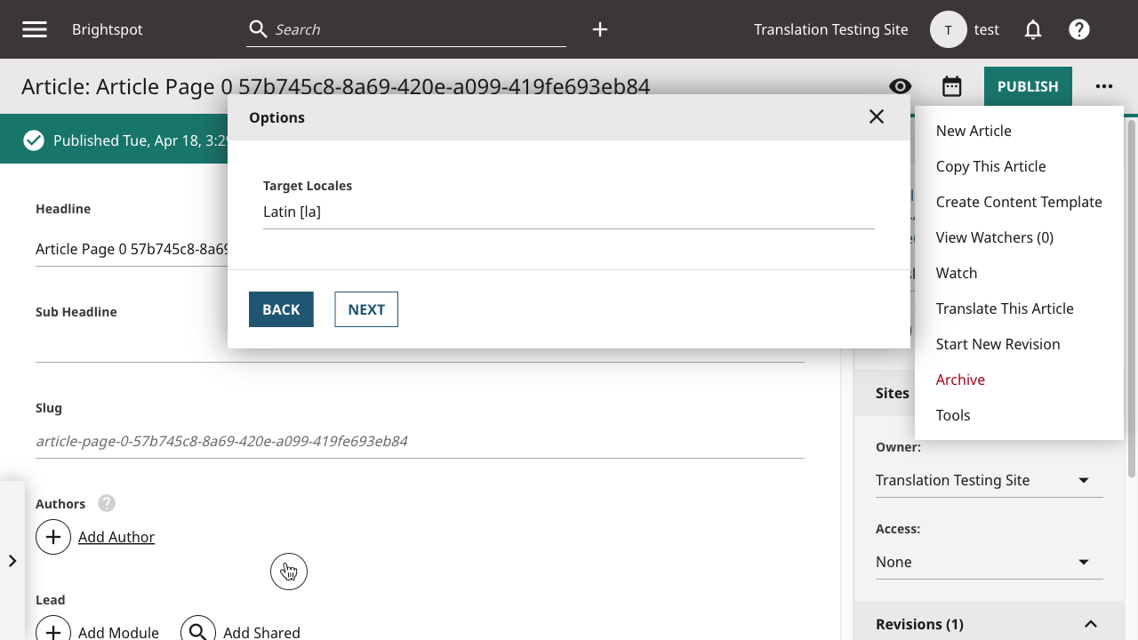
Task: Click the PUBLISH button
Action: [1028, 86]
